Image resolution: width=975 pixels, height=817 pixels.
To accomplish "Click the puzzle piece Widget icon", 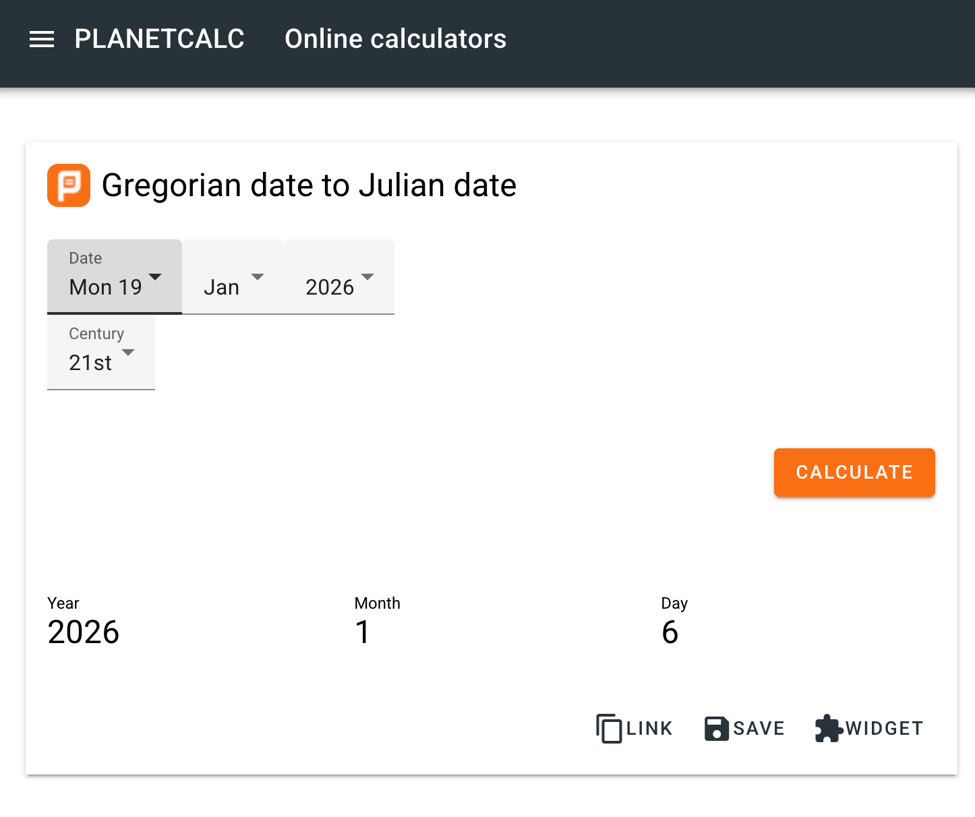I will (829, 728).
